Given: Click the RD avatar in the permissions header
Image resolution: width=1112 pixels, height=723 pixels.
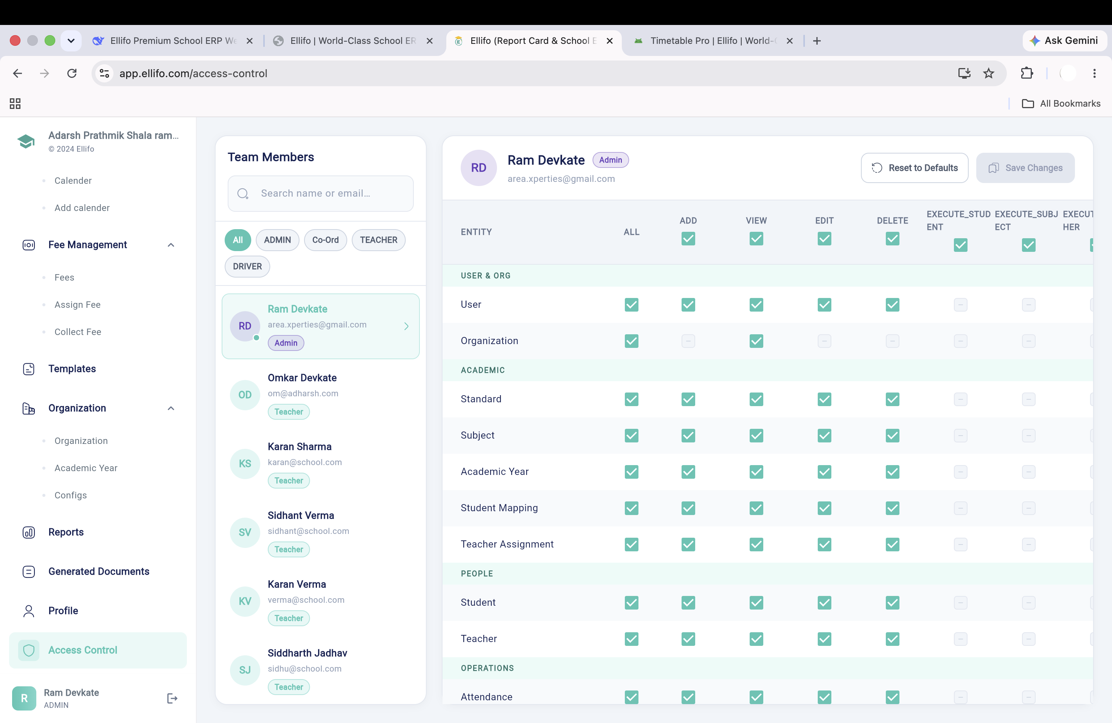Looking at the screenshot, I should pos(478,168).
